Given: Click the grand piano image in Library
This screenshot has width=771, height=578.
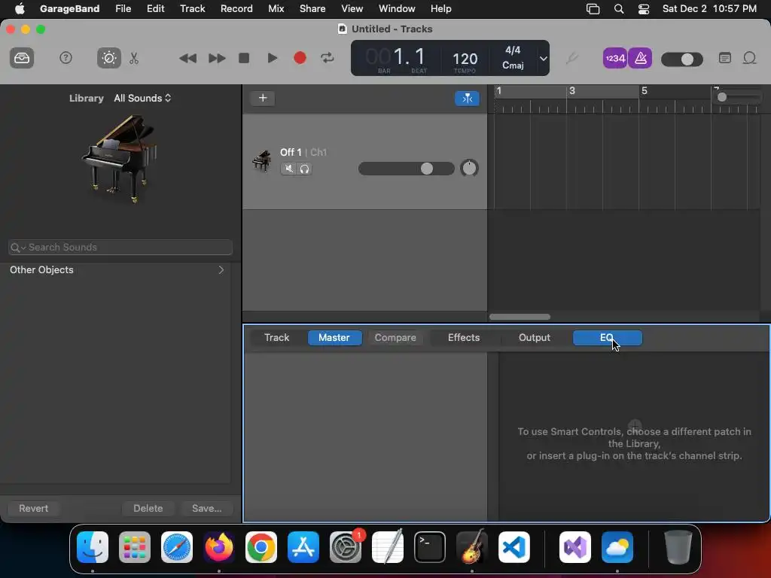Looking at the screenshot, I should (x=119, y=160).
